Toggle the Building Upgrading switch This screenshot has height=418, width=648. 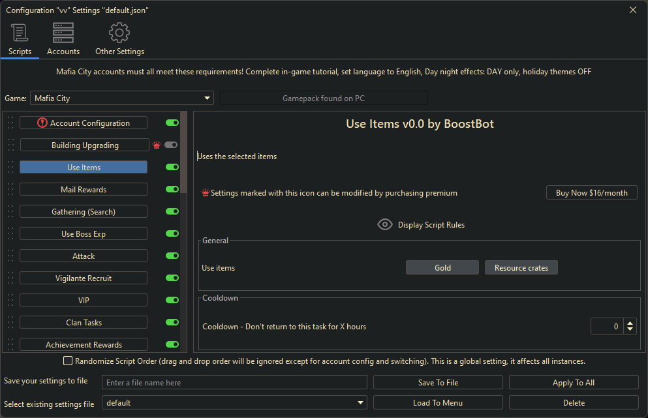point(171,145)
